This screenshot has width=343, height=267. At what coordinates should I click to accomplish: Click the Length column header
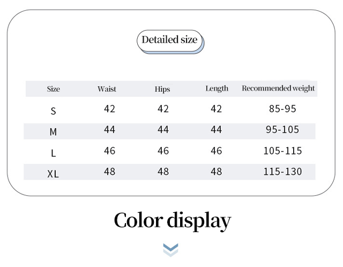point(217,88)
